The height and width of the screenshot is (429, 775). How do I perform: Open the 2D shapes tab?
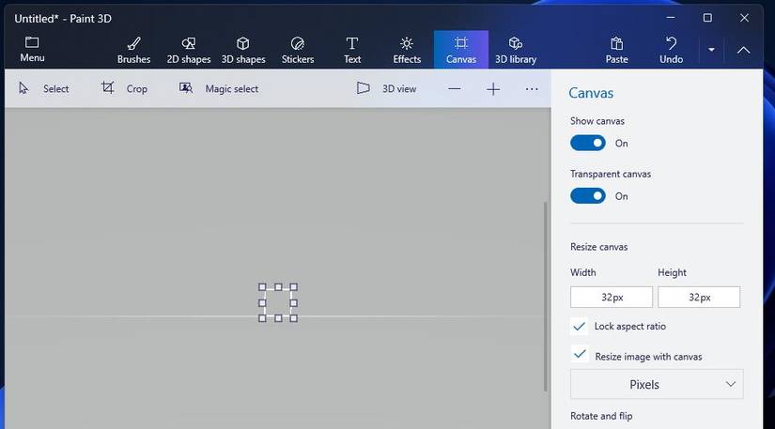(x=188, y=50)
